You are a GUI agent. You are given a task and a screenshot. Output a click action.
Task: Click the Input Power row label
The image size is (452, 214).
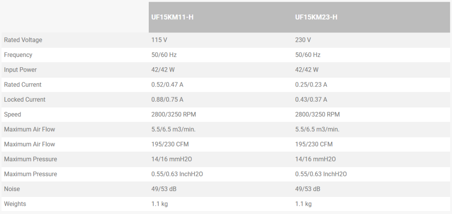coord(21,70)
